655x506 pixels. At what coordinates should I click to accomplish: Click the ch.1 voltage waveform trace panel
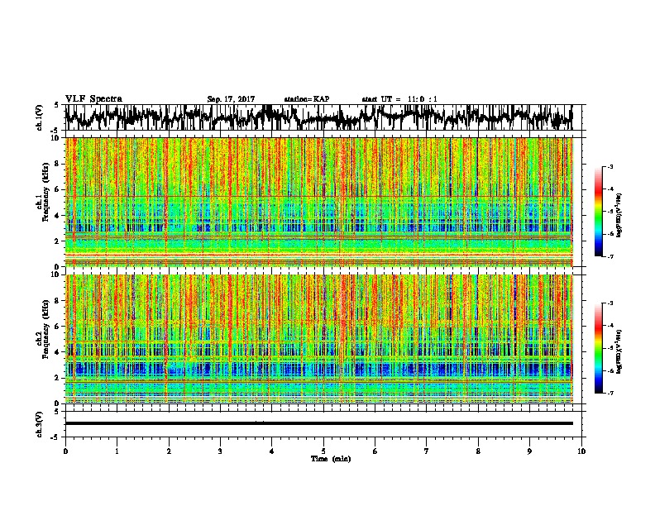coord(324,117)
